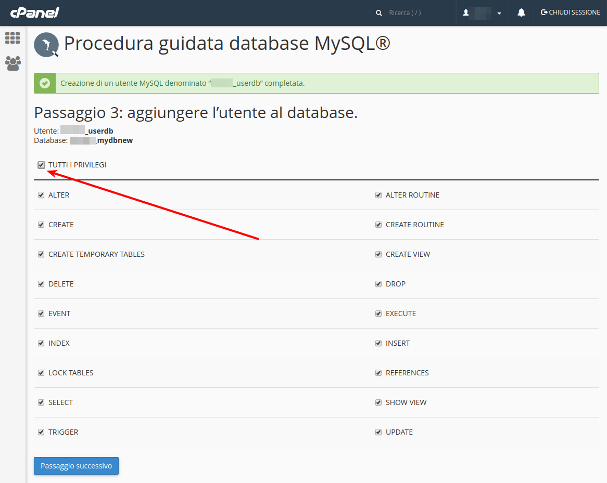Screen dimensions: 607x483
Task: Toggle the TUTTI I PRIVILEGI checkbox
Action: [x=42, y=165]
